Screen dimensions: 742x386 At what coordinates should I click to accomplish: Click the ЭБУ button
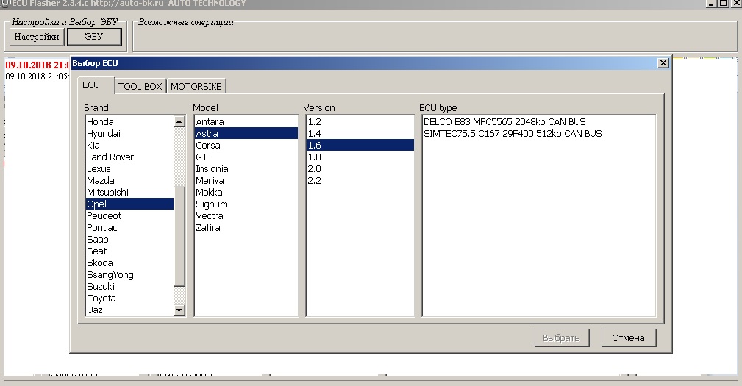(x=94, y=37)
